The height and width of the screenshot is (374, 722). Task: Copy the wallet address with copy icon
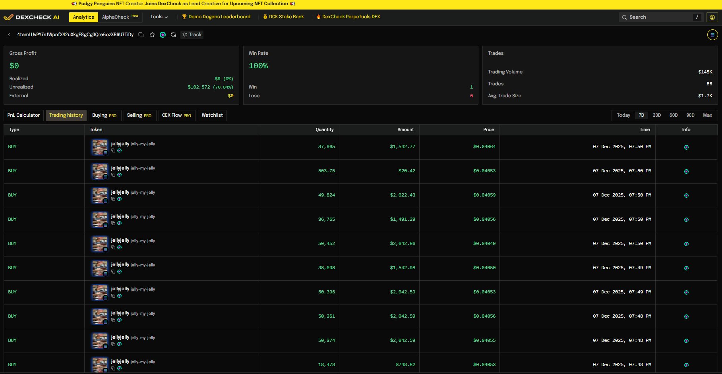pos(141,35)
